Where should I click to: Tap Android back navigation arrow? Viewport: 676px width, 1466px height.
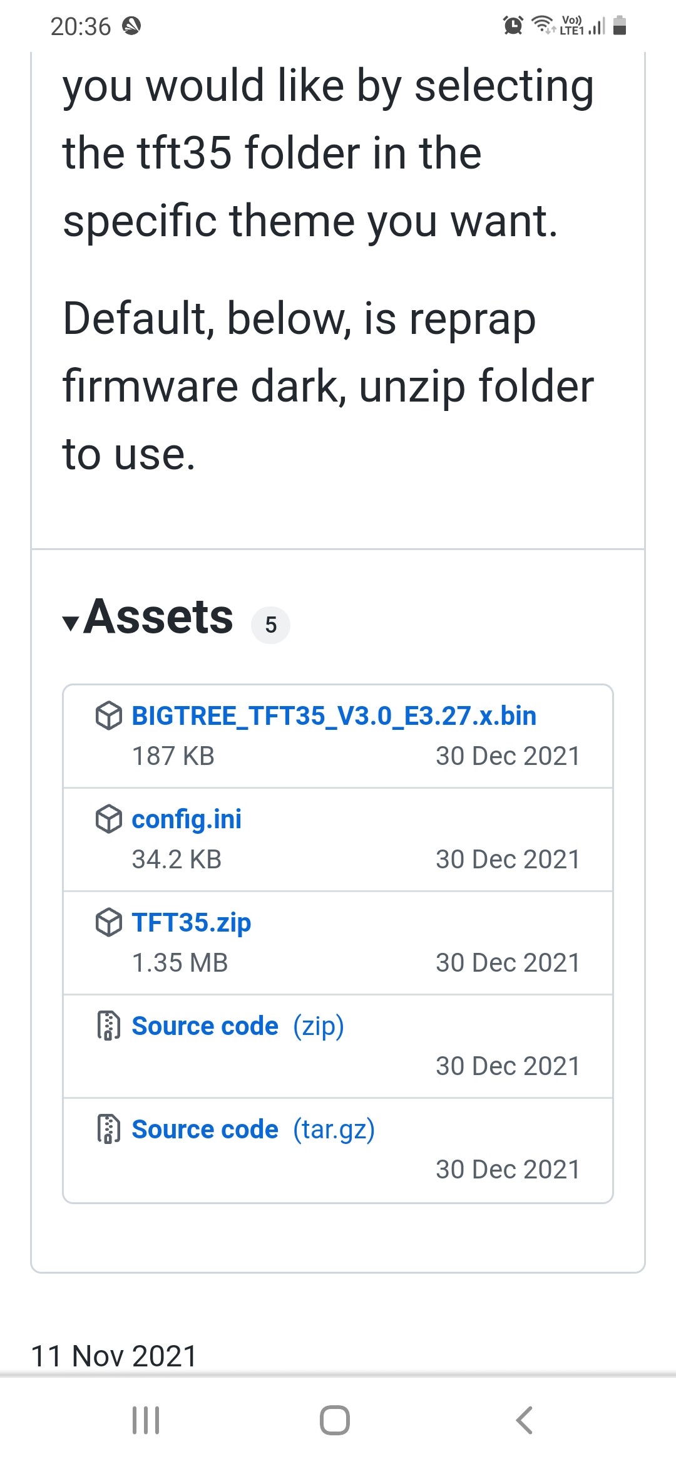525,1420
